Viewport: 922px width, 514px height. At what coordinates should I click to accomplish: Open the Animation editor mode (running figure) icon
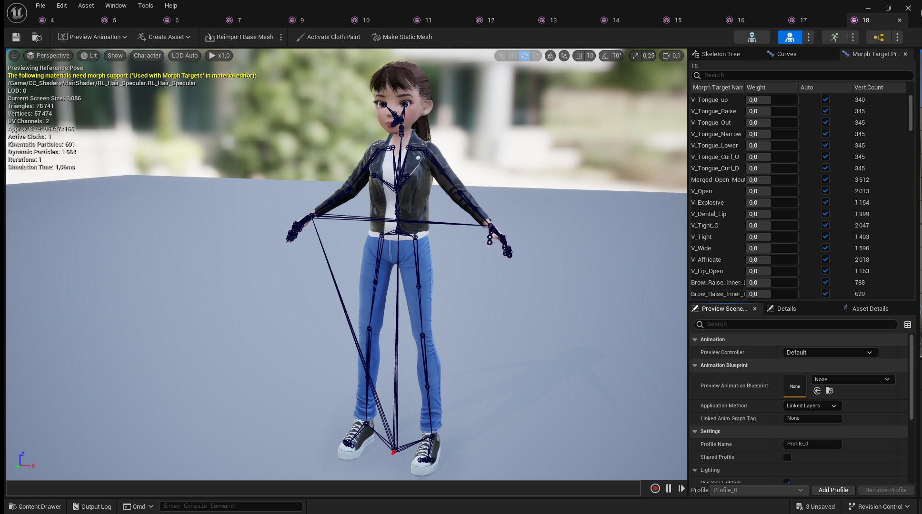pos(834,37)
